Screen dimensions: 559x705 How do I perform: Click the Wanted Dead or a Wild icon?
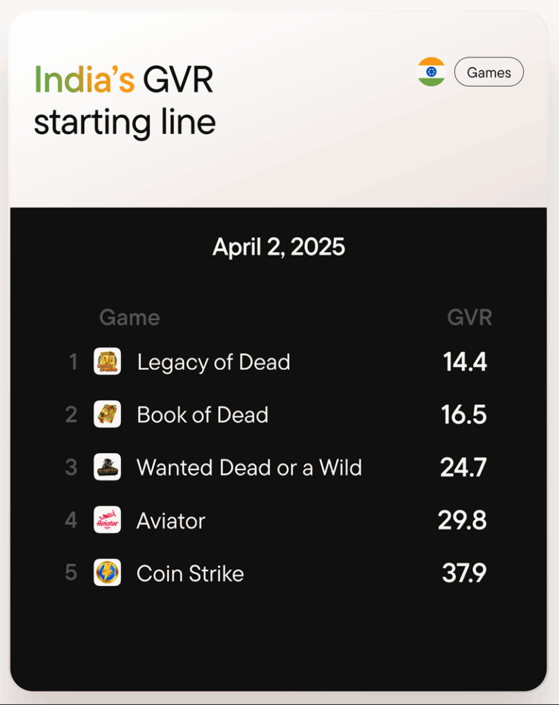[x=107, y=467]
